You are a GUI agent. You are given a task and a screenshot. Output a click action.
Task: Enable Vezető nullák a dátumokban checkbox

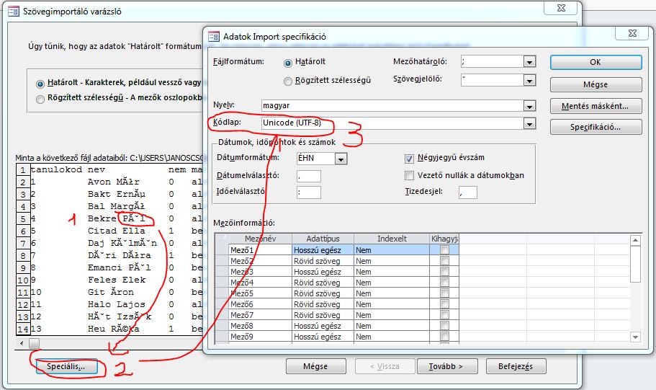[409, 175]
